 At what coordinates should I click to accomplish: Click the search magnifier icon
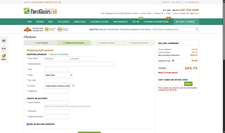[x=197, y=30]
